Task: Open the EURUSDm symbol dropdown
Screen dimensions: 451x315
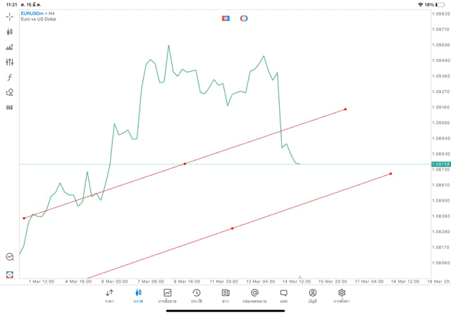Action: (32, 13)
